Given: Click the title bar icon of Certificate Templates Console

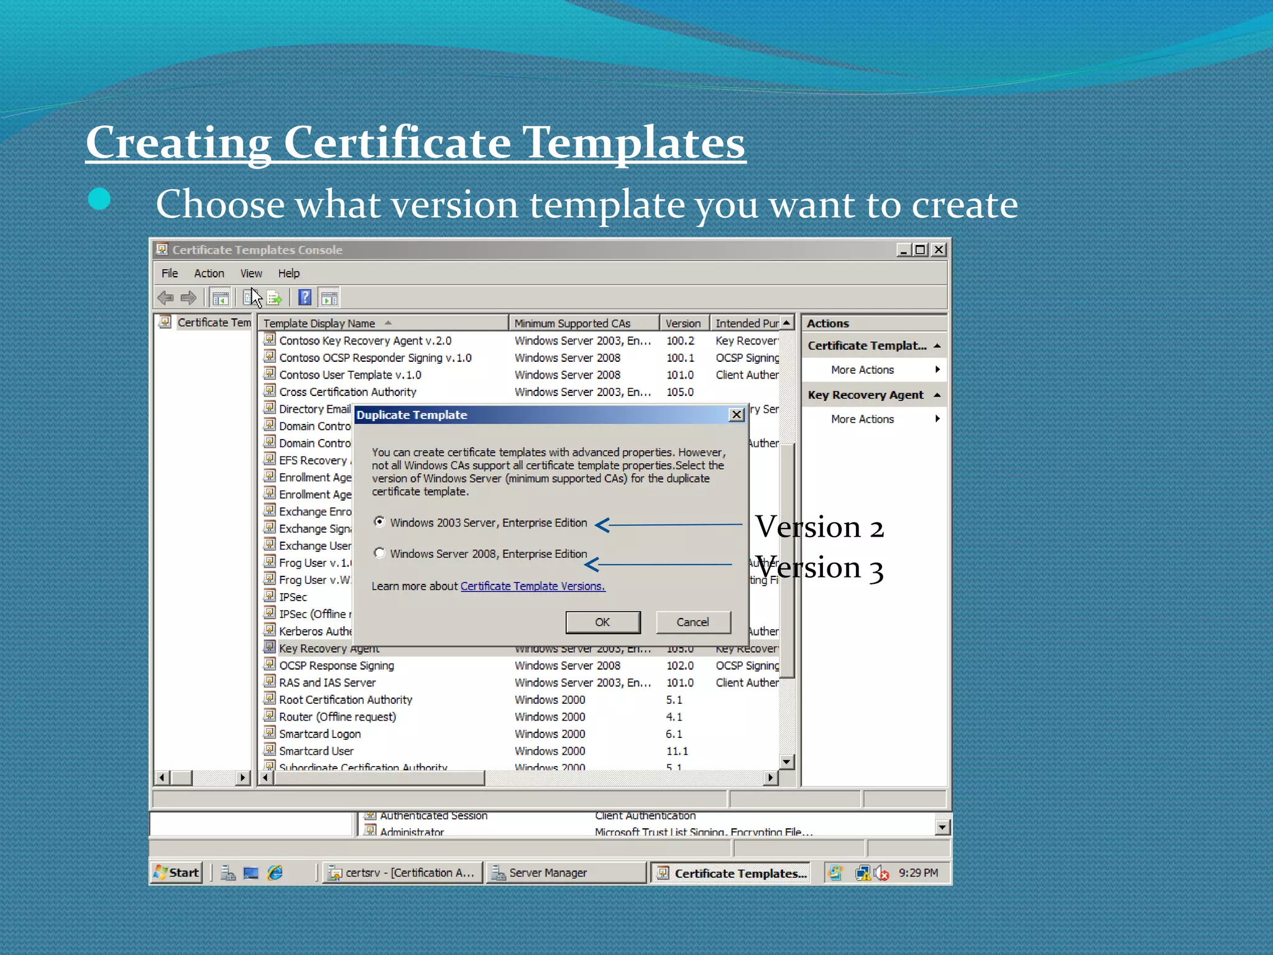Looking at the screenshot, I should [x=162, y=249].
